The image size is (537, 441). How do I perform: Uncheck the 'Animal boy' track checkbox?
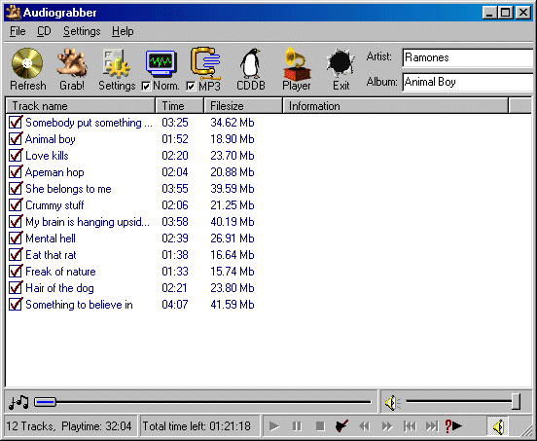tap(16, 139)
